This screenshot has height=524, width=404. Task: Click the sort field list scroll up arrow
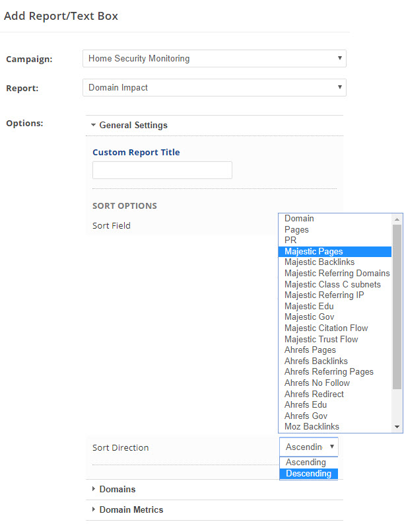point(397,219)
